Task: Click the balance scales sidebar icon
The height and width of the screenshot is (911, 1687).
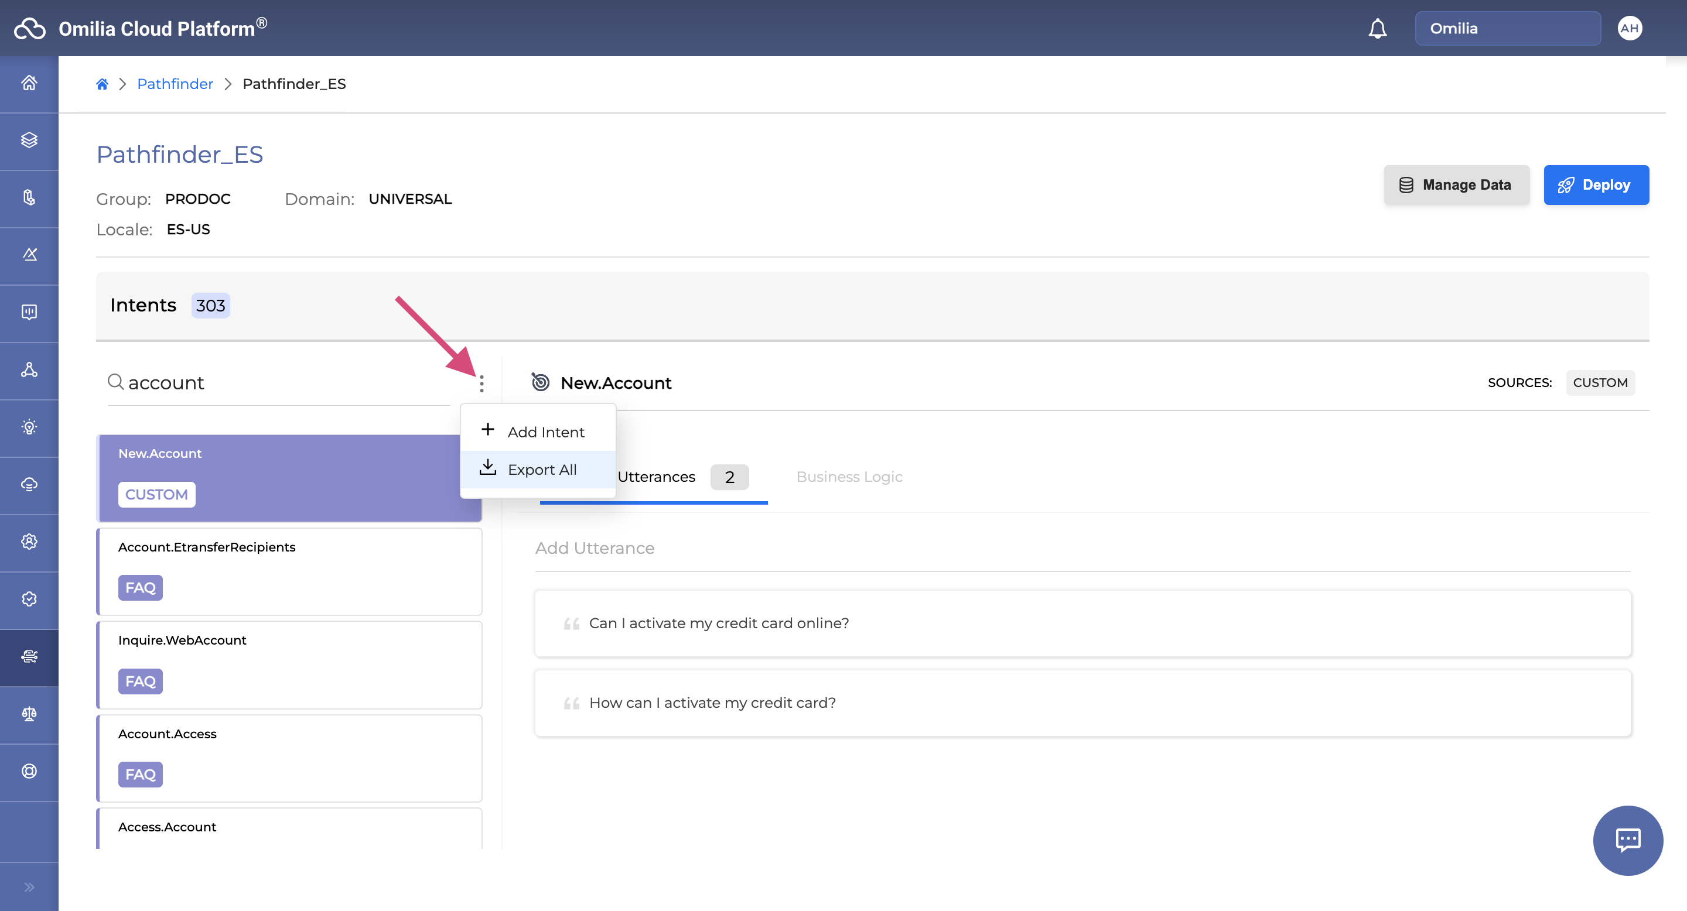Action: [29, 713]
